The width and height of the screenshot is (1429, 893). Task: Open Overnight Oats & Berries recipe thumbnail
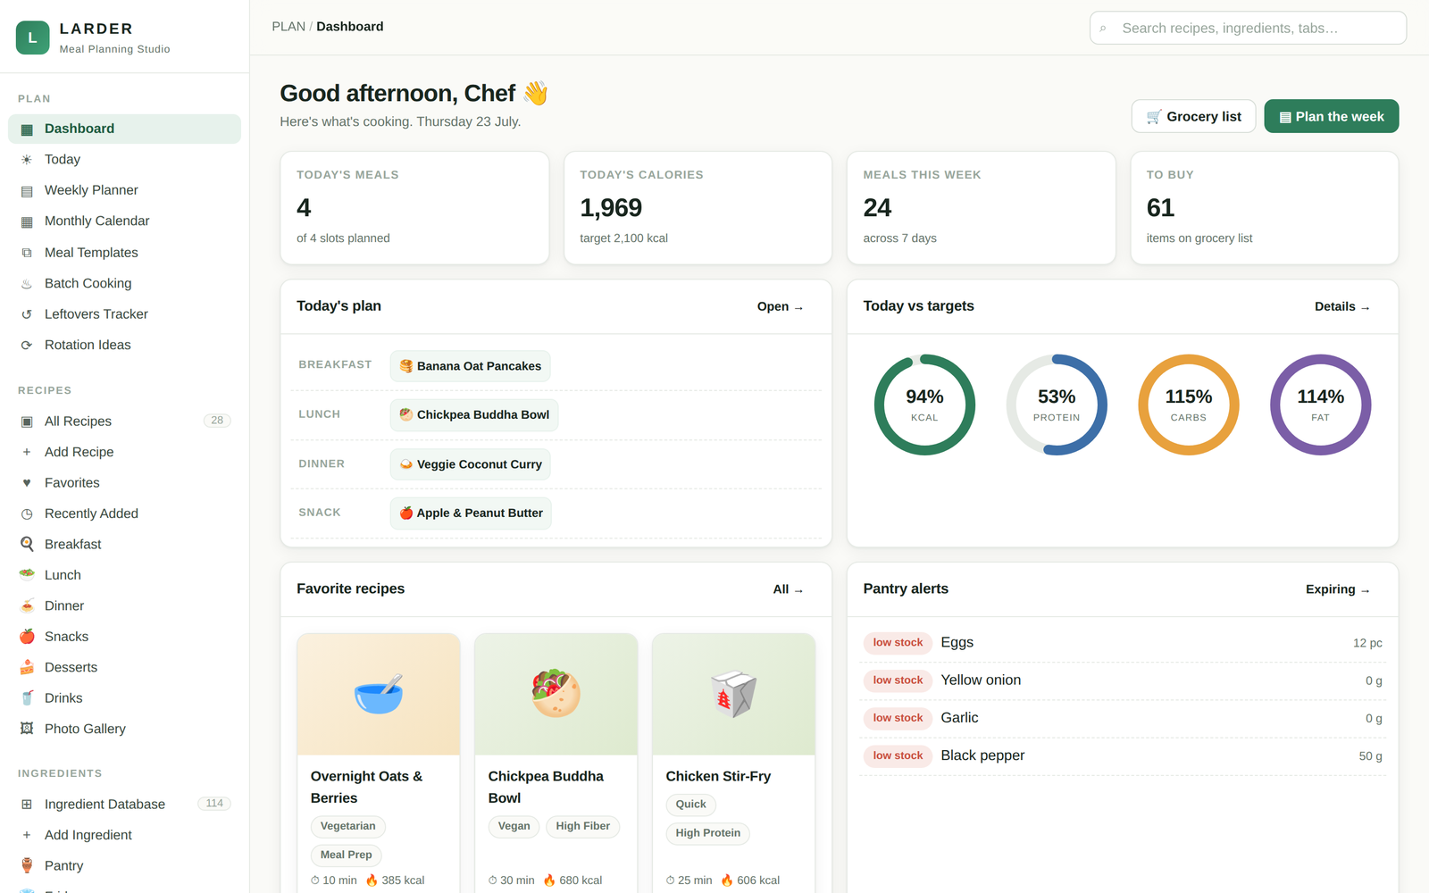pos(379,695)
